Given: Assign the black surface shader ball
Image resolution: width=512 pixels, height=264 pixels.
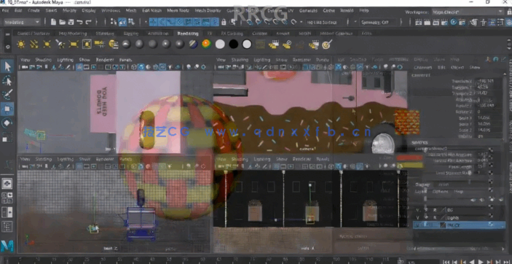Looking at the screenshot, I should (x=234, y=44).
